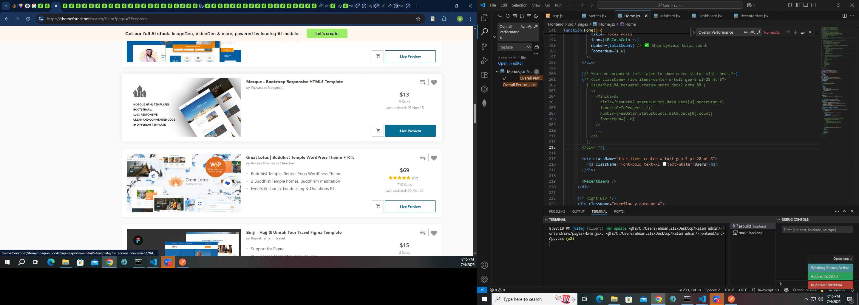Toggle regex in the editor find widget
The image size is (859, 305).
759,32
